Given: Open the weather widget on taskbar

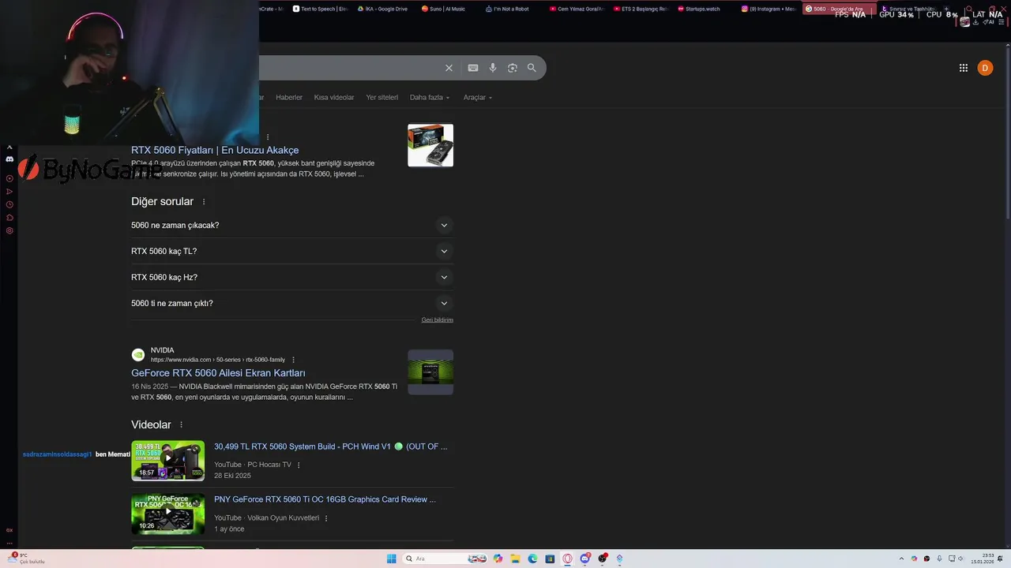Looking at the screenshot, I should pyautogui.click(x=25, y=558).
